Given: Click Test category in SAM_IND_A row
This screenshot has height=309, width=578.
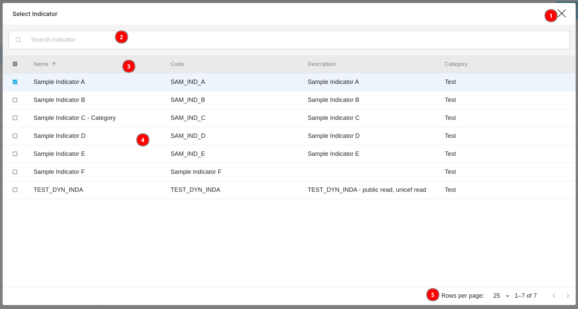Looking at the screenshot, I should 450,82.
